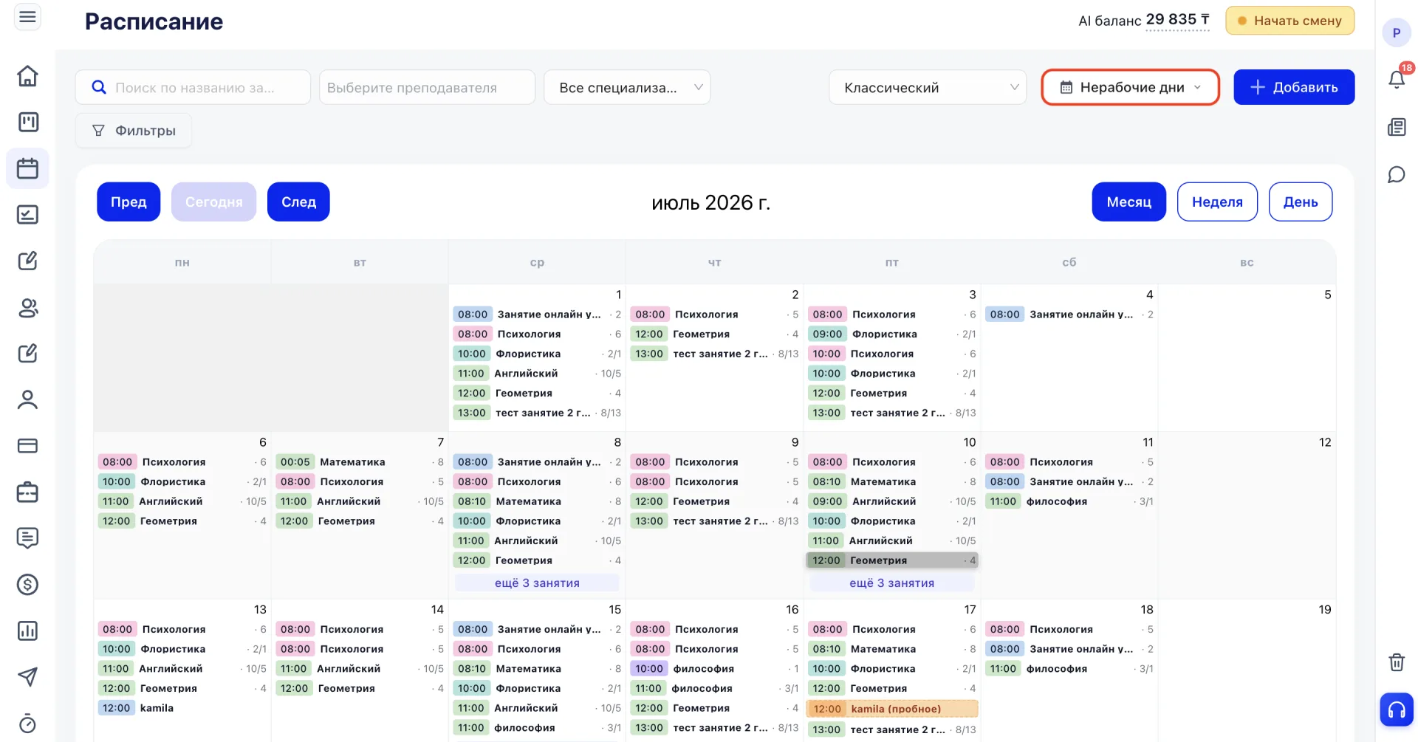
Task: Open notifications bell with 18 badge
Action: [x=1397, y=78]
